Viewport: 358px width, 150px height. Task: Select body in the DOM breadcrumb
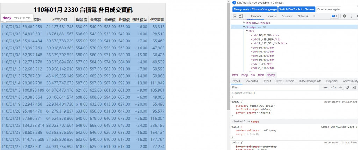[x=244, y=75]
